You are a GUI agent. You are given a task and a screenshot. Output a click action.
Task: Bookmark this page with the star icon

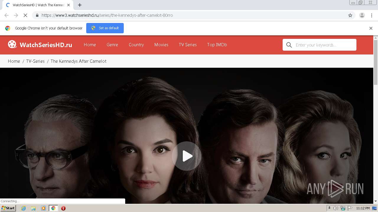(x=350, y=15)
